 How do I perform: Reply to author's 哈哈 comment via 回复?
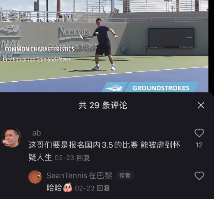point(103,188)
